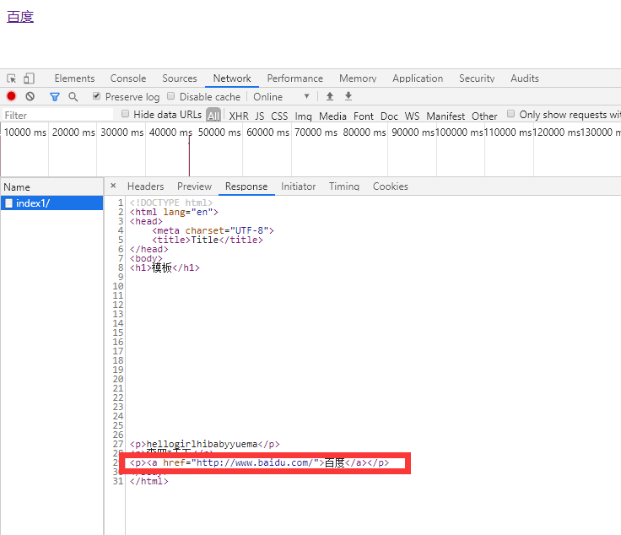
Task: Filter requests by JS
Action: tap(260, 116)
